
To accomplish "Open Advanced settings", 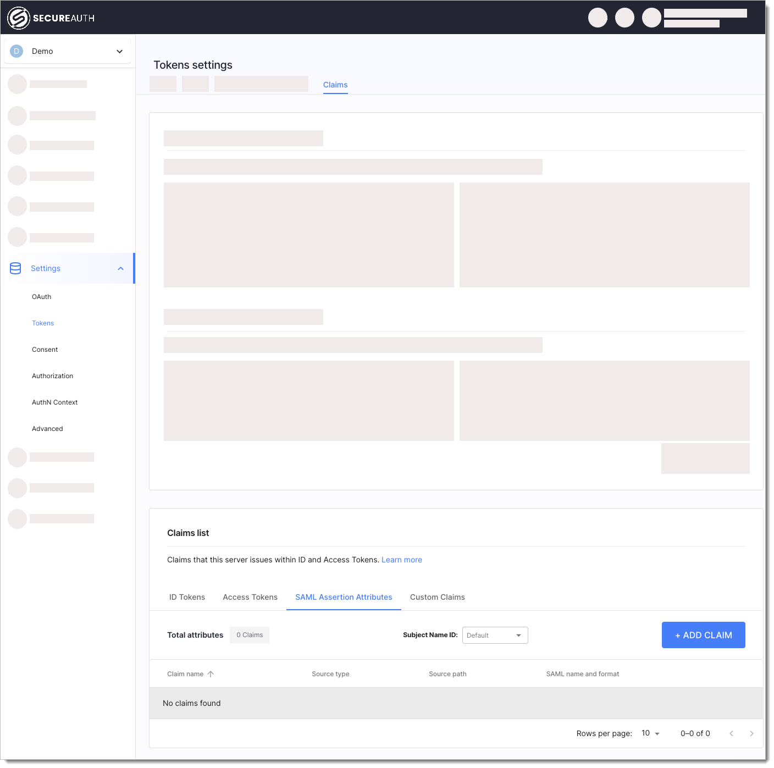I will 48,429.
